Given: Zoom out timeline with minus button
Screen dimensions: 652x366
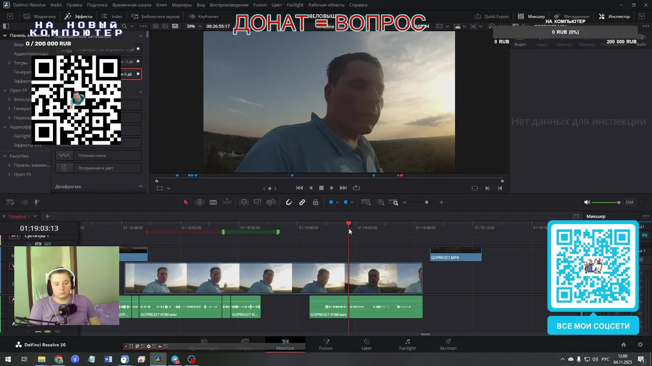Looking at the screenshot, I should pos(405,202).
